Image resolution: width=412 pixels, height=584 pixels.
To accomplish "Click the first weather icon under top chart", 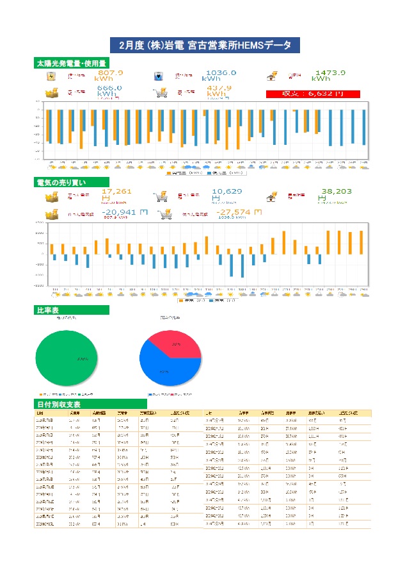I will [x=51, y=166].
